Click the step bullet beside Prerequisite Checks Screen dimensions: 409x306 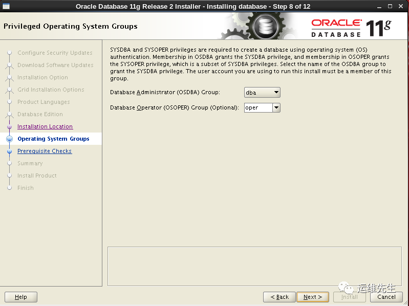click(x=9, y=151)
